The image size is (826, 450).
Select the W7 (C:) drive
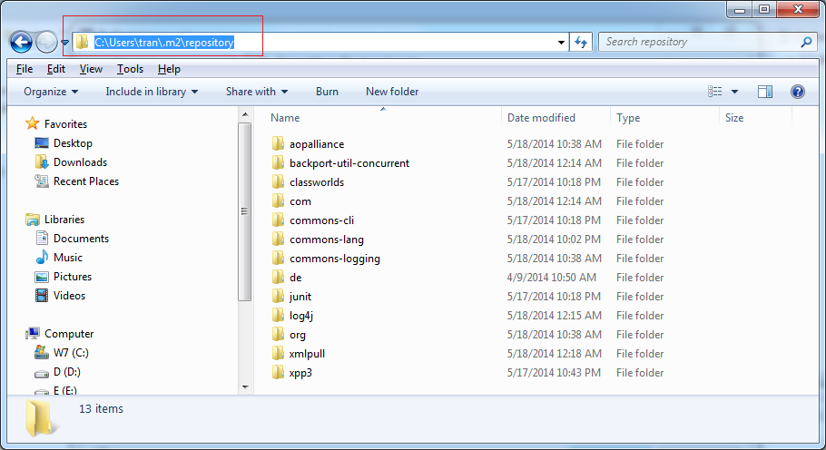pos(71,353)
